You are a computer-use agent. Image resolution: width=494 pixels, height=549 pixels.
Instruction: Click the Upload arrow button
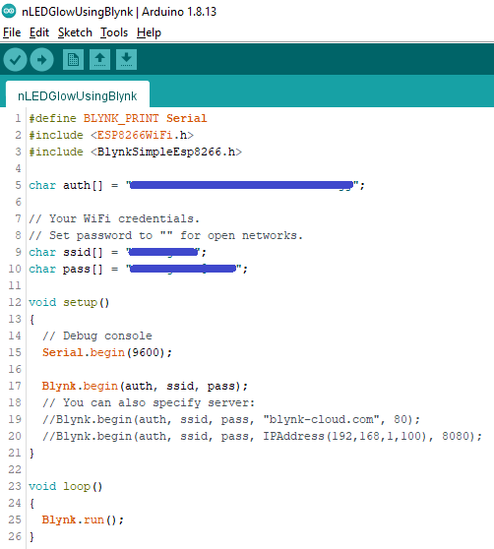pos(41,59)
